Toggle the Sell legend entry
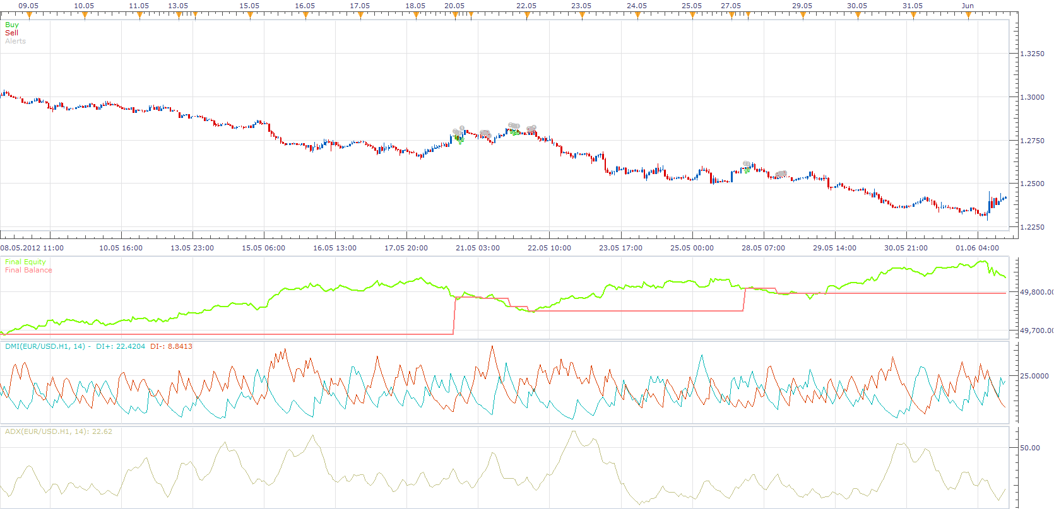The width and height of the screenshot is (1054, 509). tap(11, 33)
